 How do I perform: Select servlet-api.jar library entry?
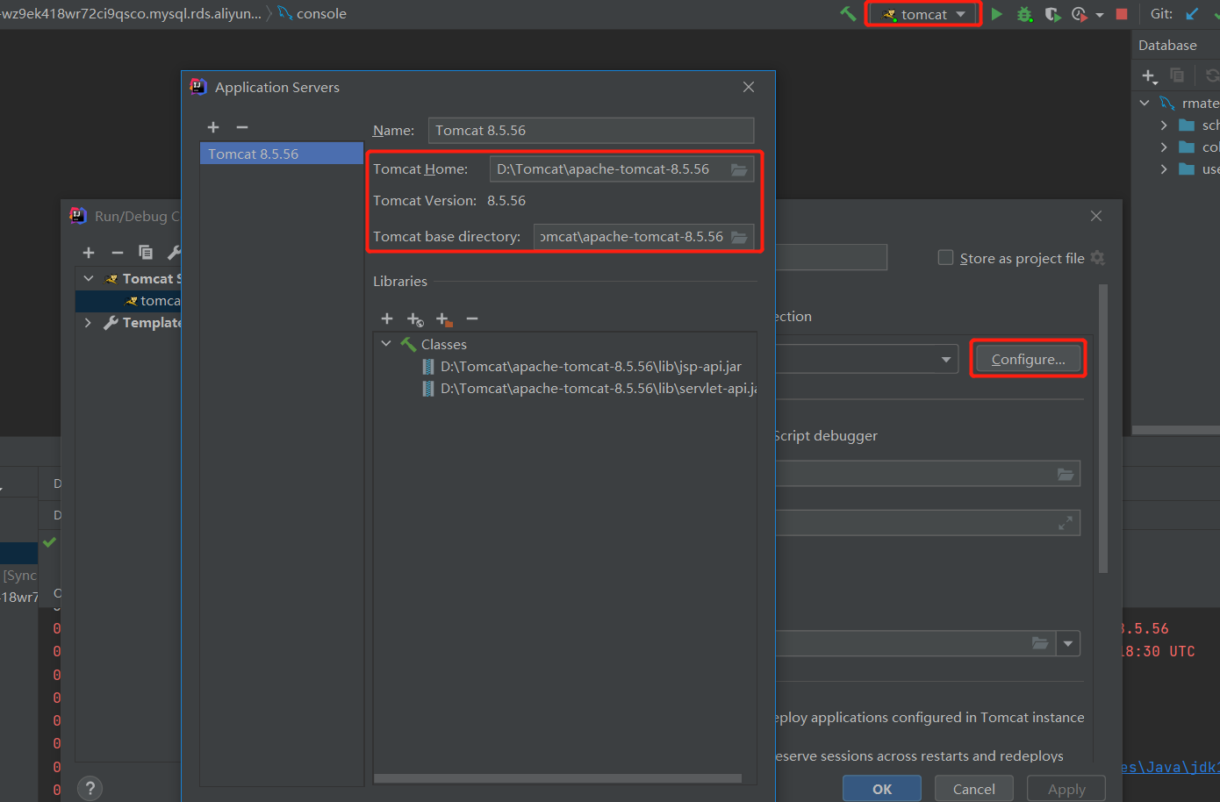(x=590, y=388)
